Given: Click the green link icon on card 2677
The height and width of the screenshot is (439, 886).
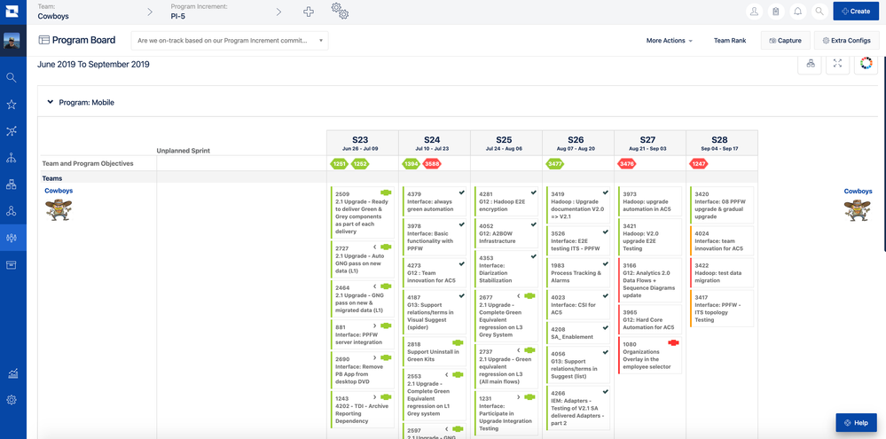Looking at the screenshot, I should click(x=529, y=295).
